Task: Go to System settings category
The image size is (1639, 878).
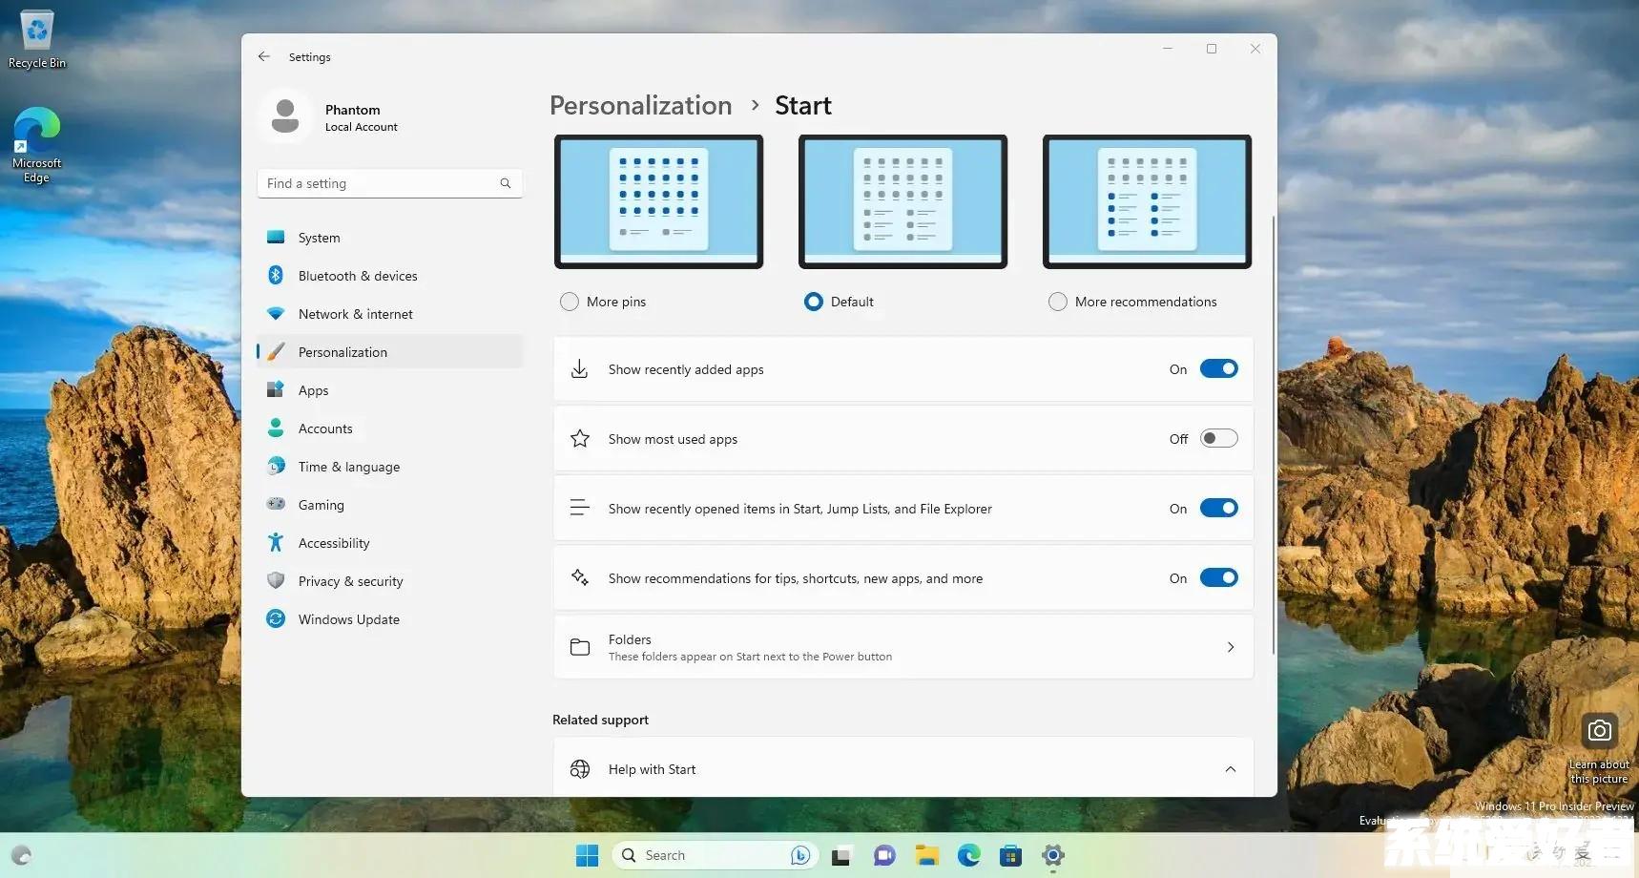Action: click(x=319, y=238)
